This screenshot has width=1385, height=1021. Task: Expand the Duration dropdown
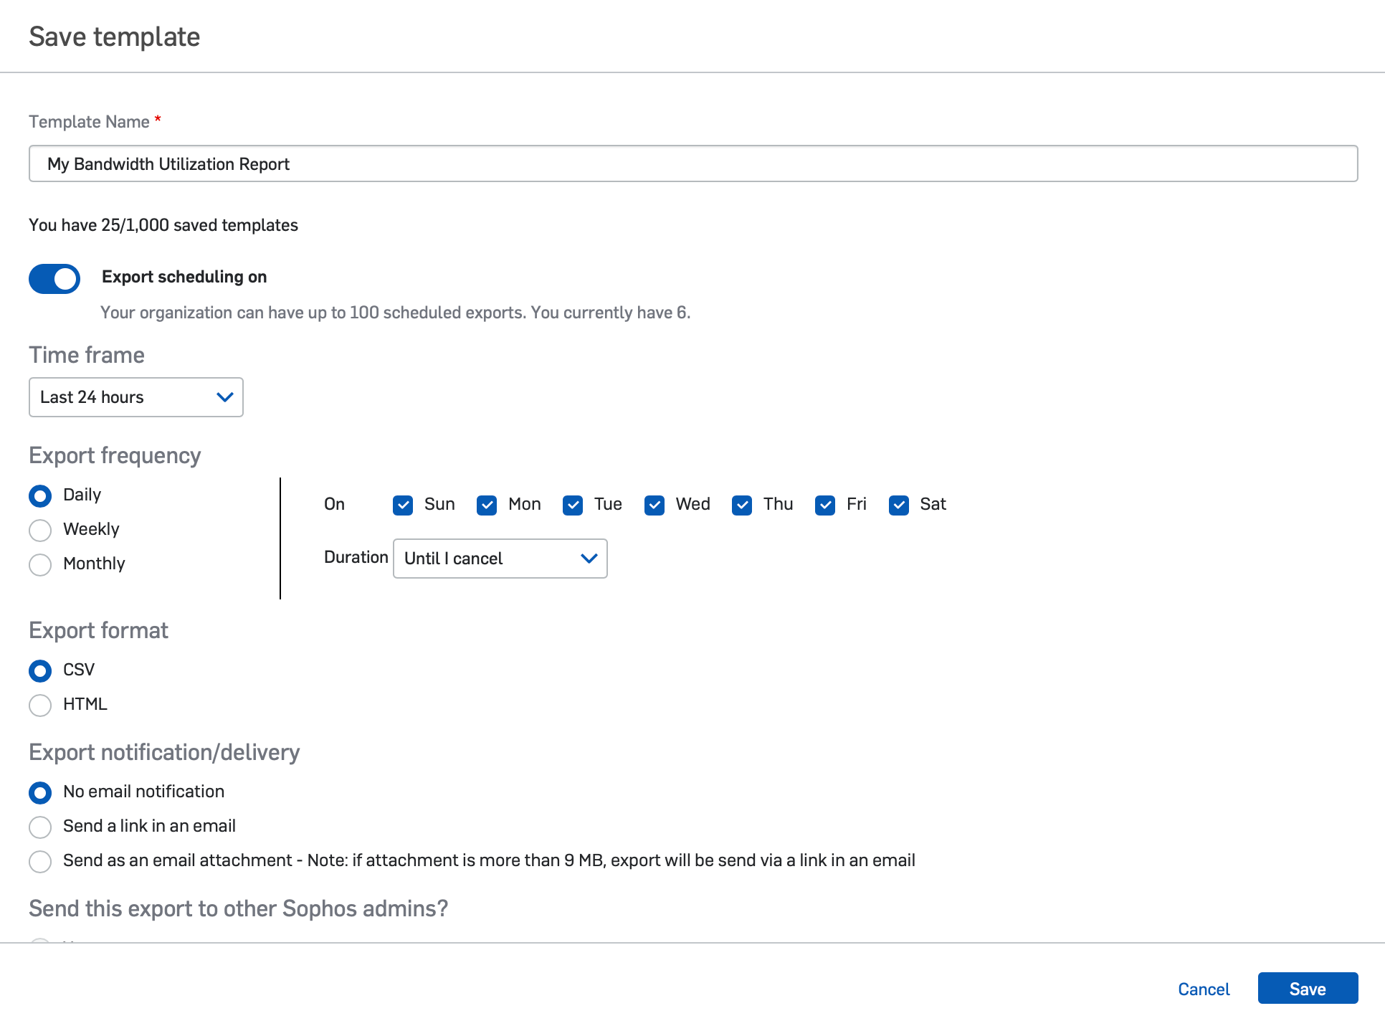click(500, 559)
